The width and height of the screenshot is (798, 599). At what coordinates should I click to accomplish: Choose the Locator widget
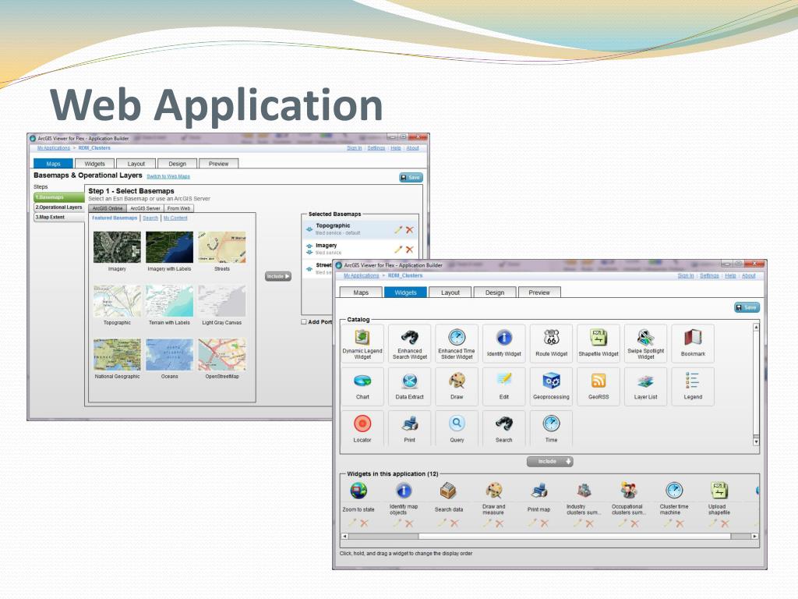point(362,429)
